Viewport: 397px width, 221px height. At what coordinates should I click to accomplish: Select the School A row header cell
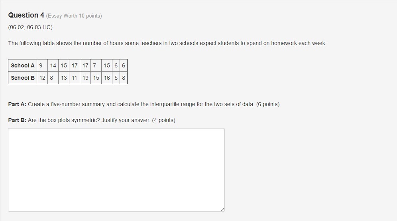[23, 66]
